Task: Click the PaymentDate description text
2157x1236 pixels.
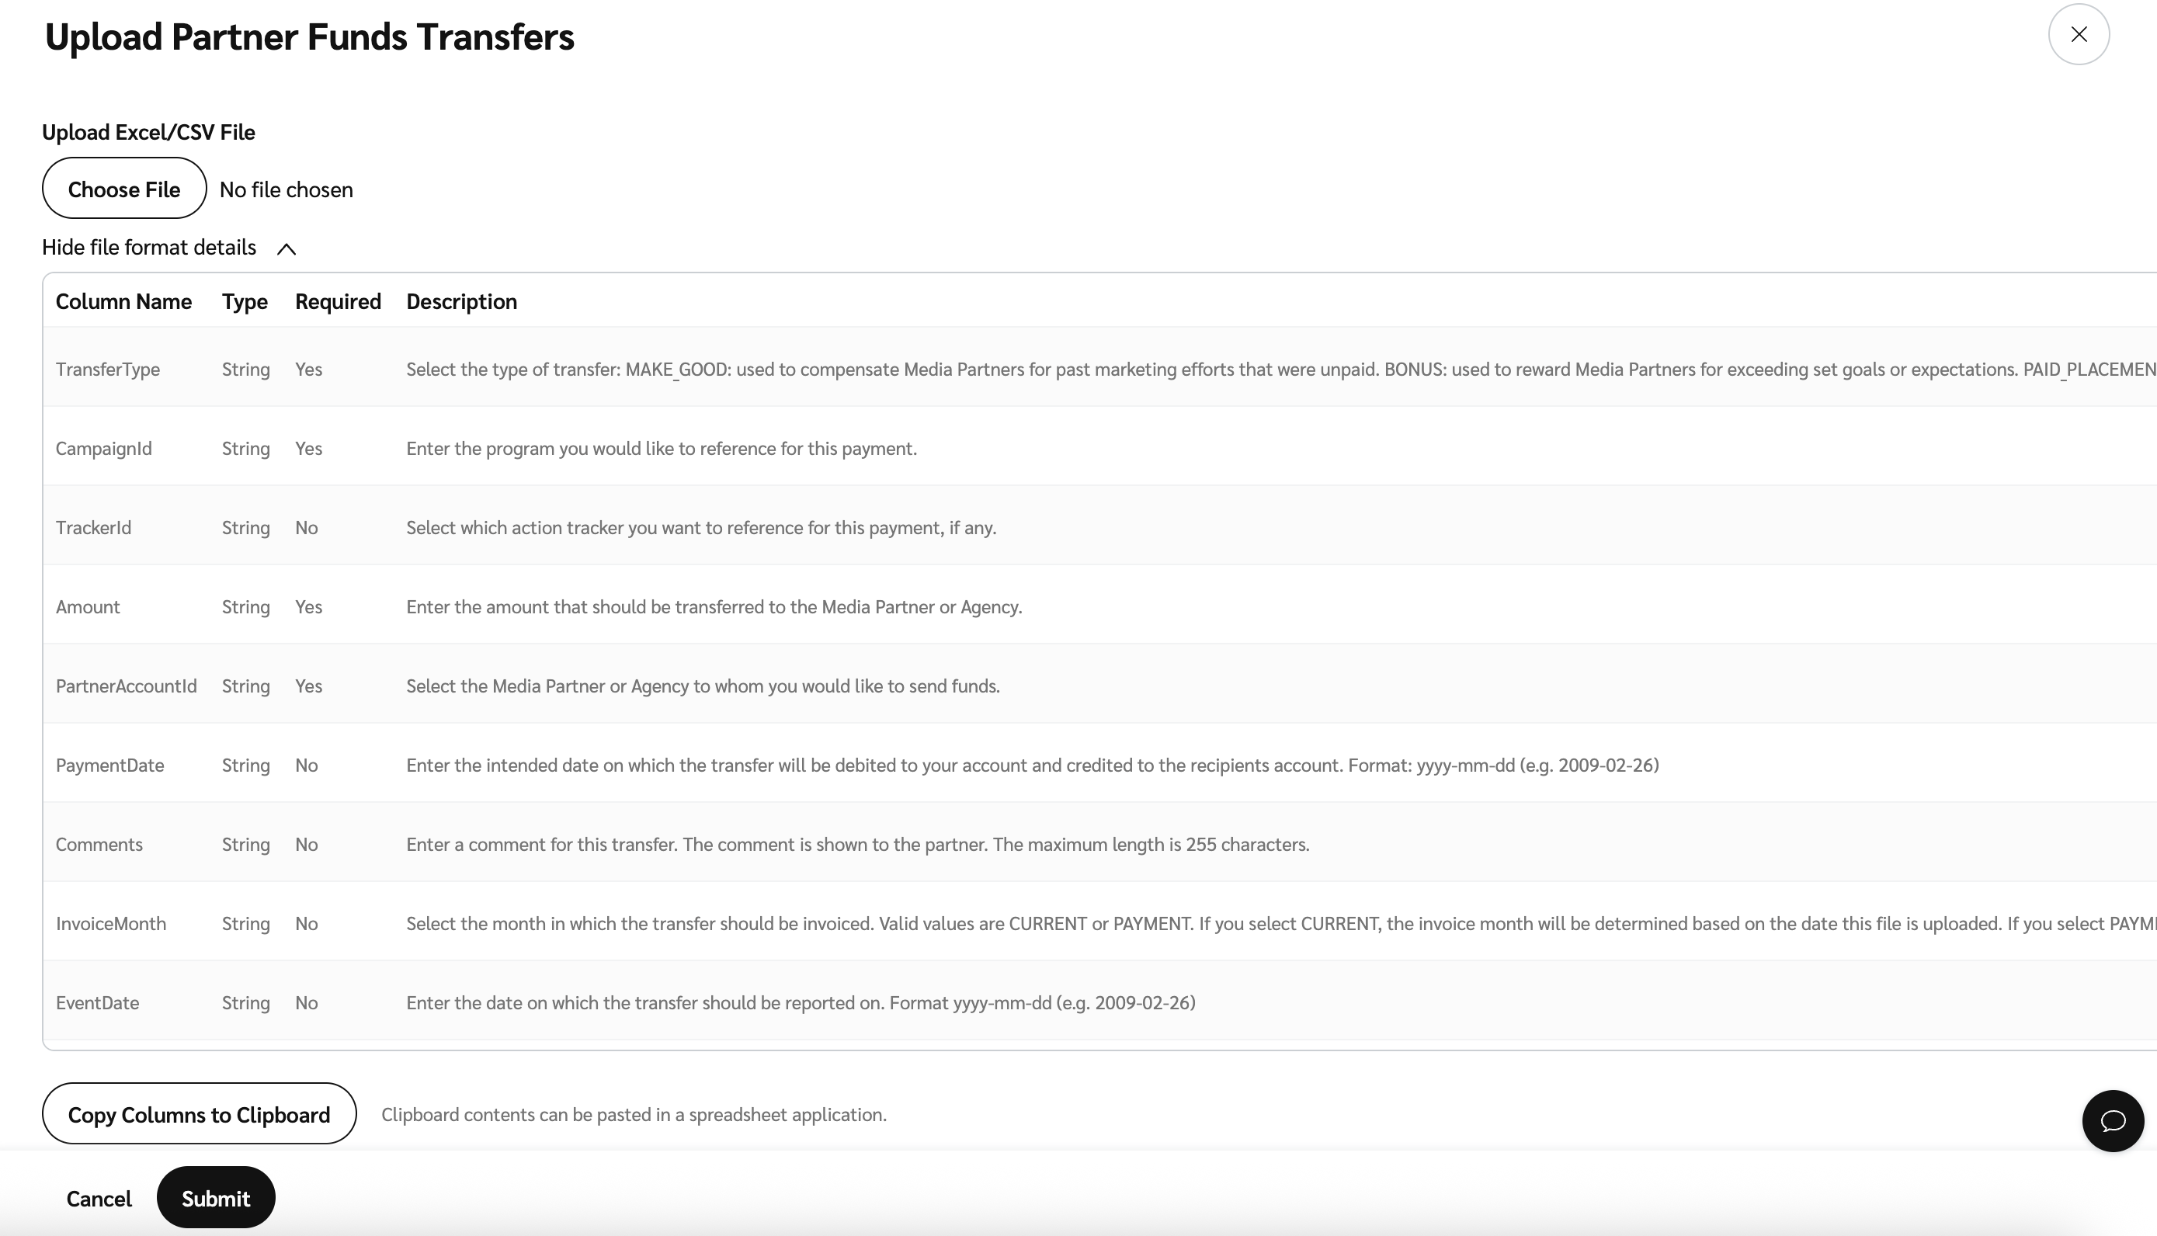Action: click(x=1031, y=765)
